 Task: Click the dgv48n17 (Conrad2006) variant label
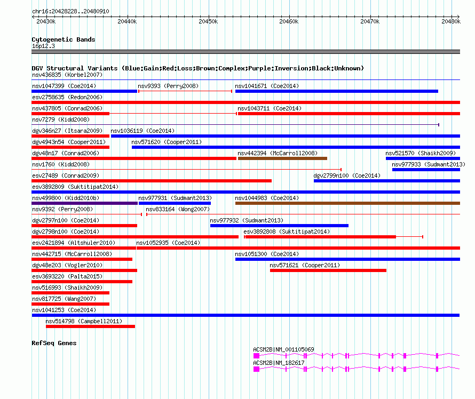coord(66,153)
